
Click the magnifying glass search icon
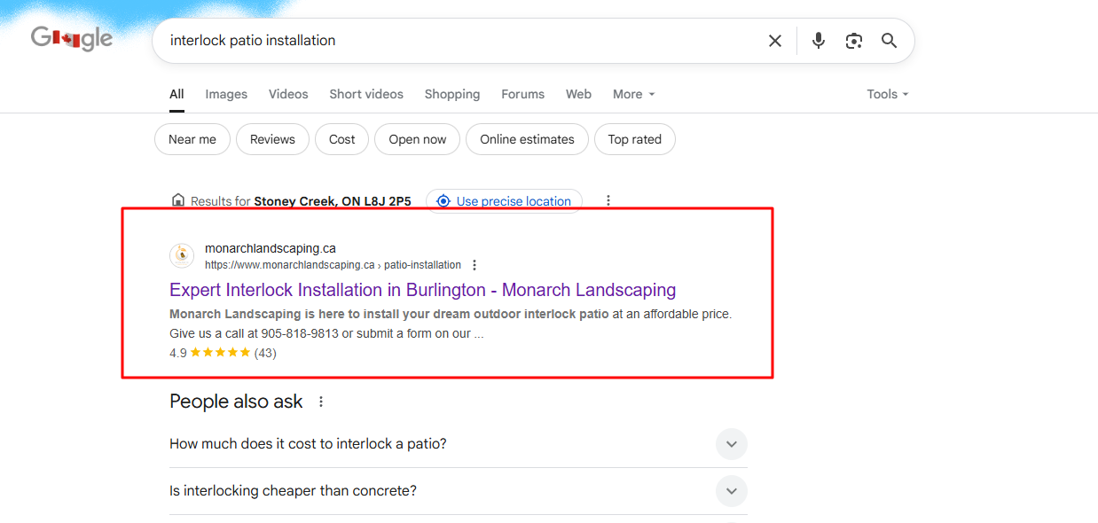889,41
